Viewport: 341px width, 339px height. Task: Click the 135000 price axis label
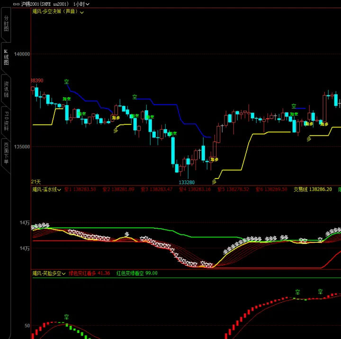pyautogui.click(x=22, y=147)
